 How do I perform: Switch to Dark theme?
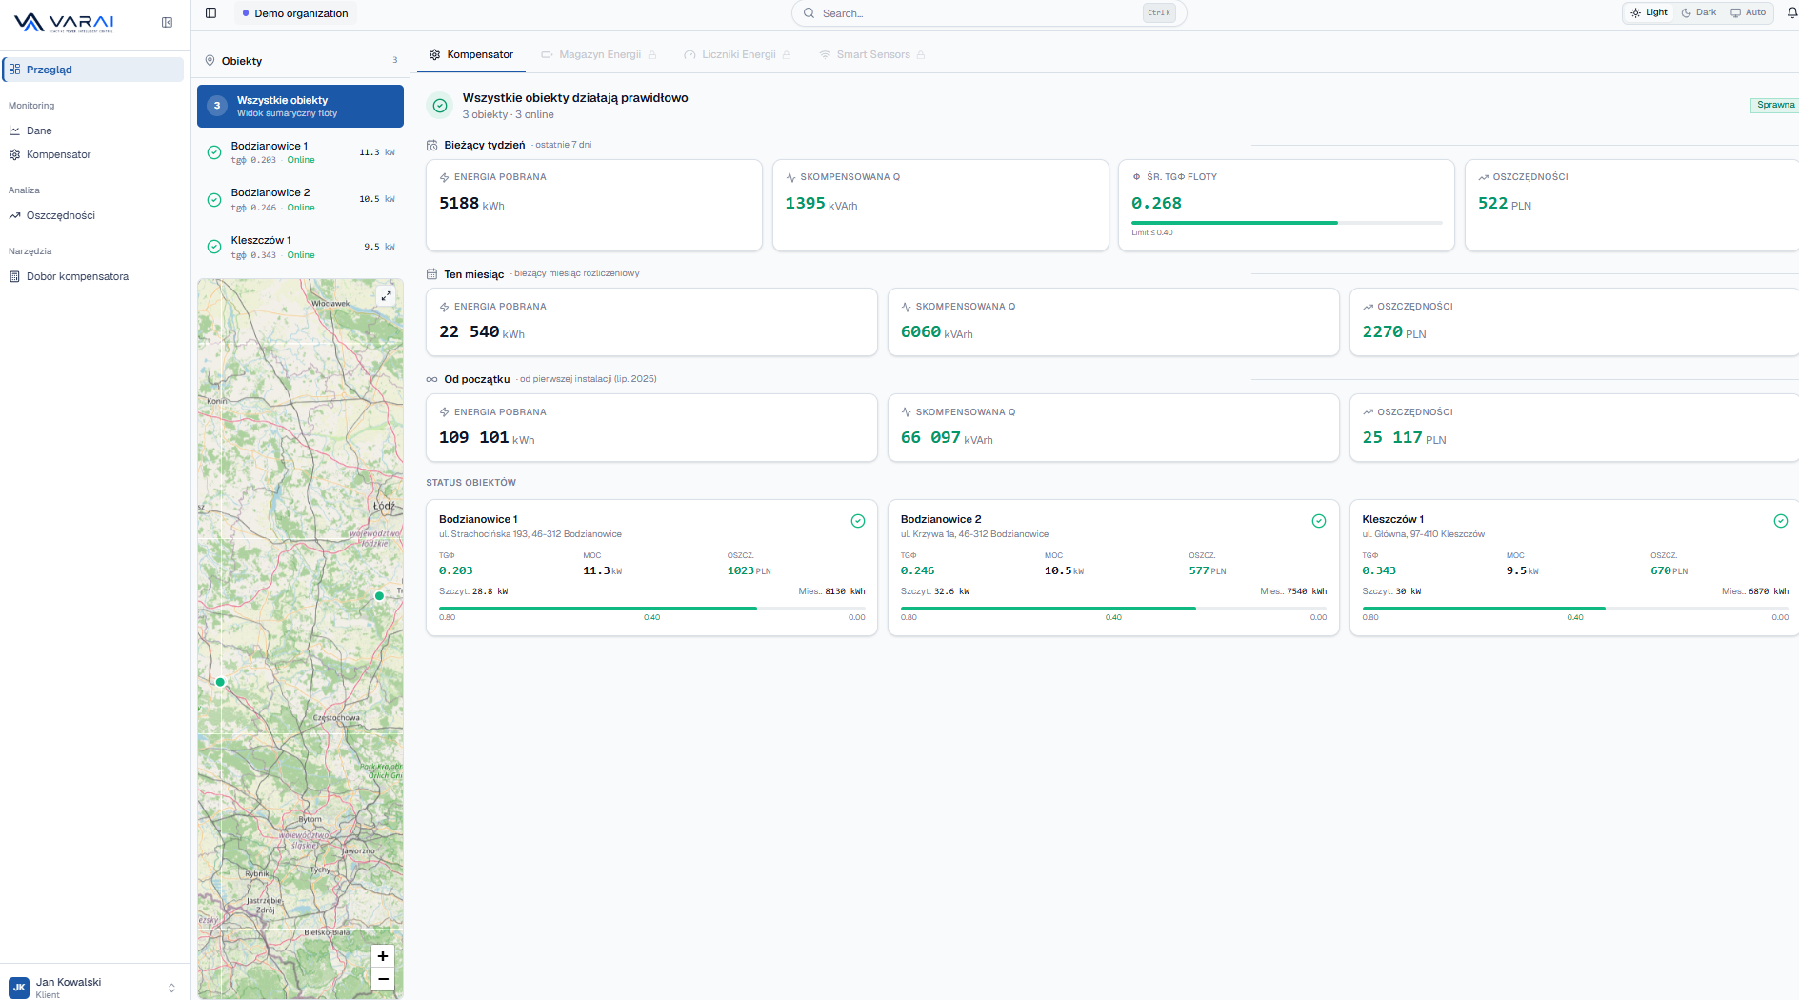click(1699, 13)
